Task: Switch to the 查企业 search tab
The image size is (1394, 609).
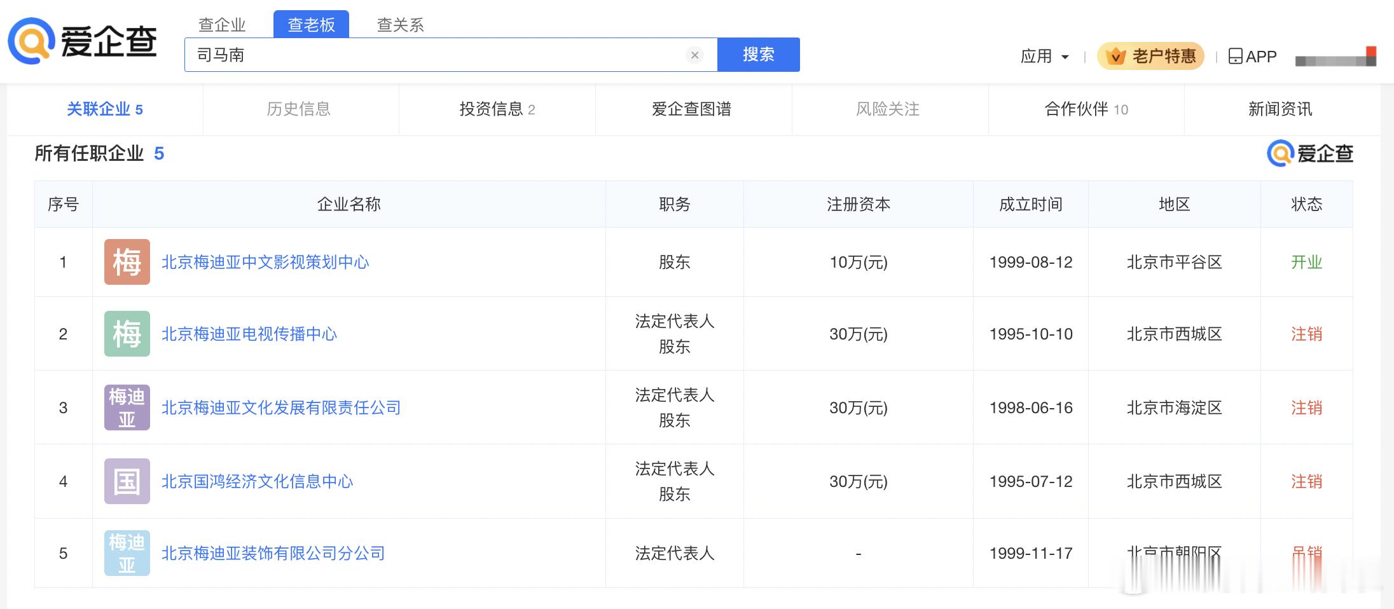Action: click(222, 25)
